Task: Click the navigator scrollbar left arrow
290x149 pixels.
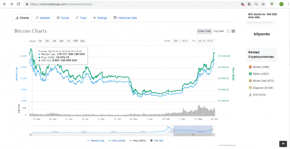Action: [x=30, y=135]
